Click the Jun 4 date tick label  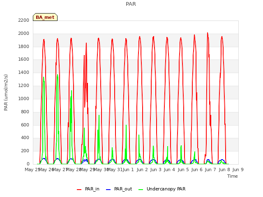(169, 170)
